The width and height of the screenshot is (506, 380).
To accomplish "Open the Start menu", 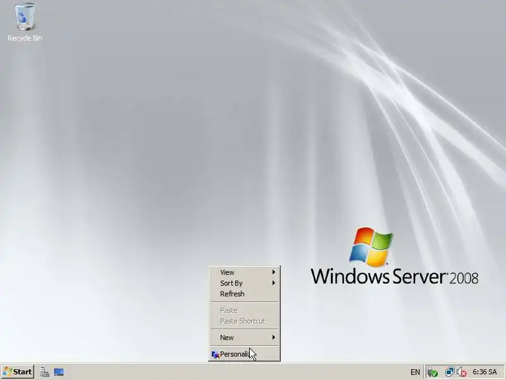I will coord(18,372).
